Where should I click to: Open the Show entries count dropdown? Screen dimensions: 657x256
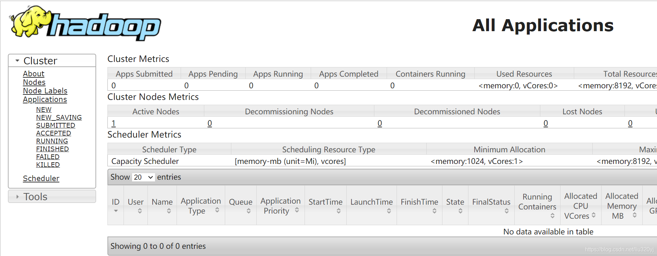pos(143,177)
